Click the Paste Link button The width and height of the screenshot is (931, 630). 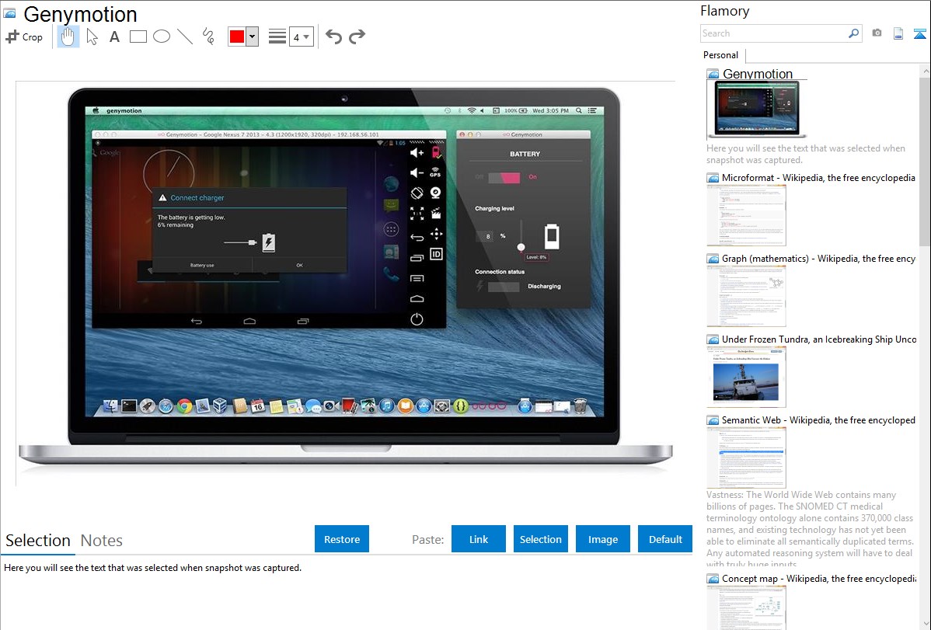479,539
